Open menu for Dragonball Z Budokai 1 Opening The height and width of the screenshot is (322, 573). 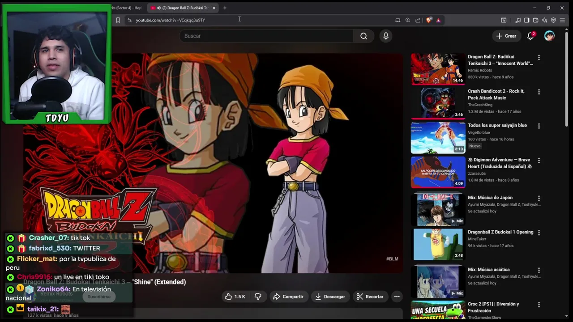pyautogui.click(x=539, y=233)
